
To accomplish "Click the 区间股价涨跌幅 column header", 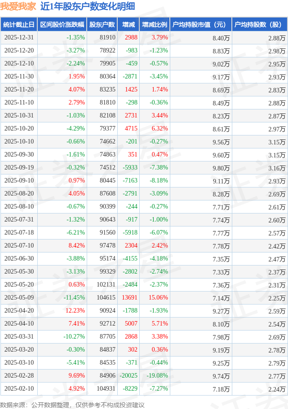I will 62,25.
